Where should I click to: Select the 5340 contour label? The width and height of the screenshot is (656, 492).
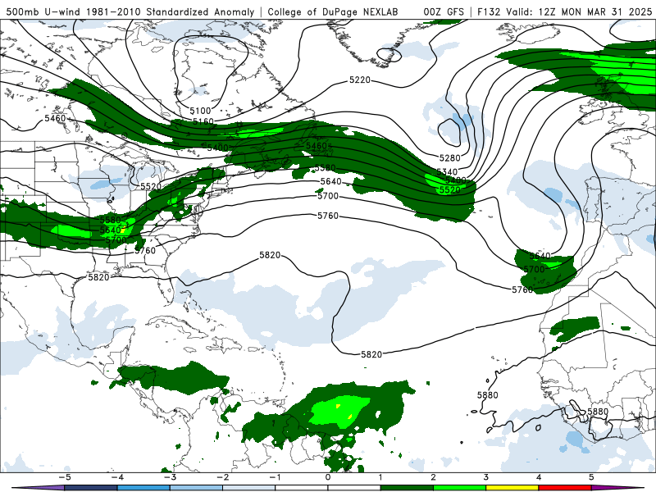click(447, 172)
